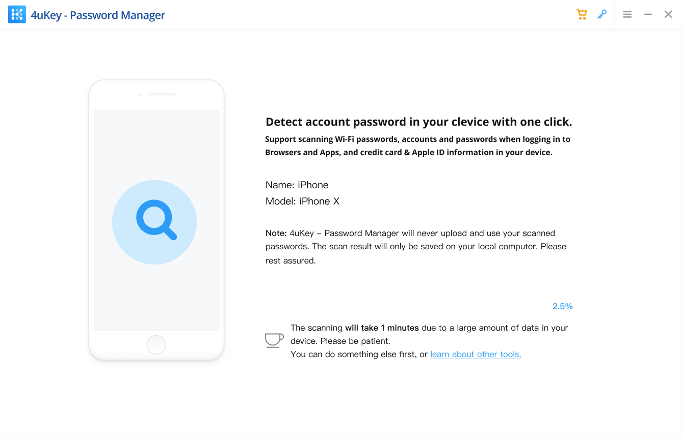Click the "4uKey - Password Manager" title text
Viewport: 682px width, 440px height.
[x=98, y=15]
